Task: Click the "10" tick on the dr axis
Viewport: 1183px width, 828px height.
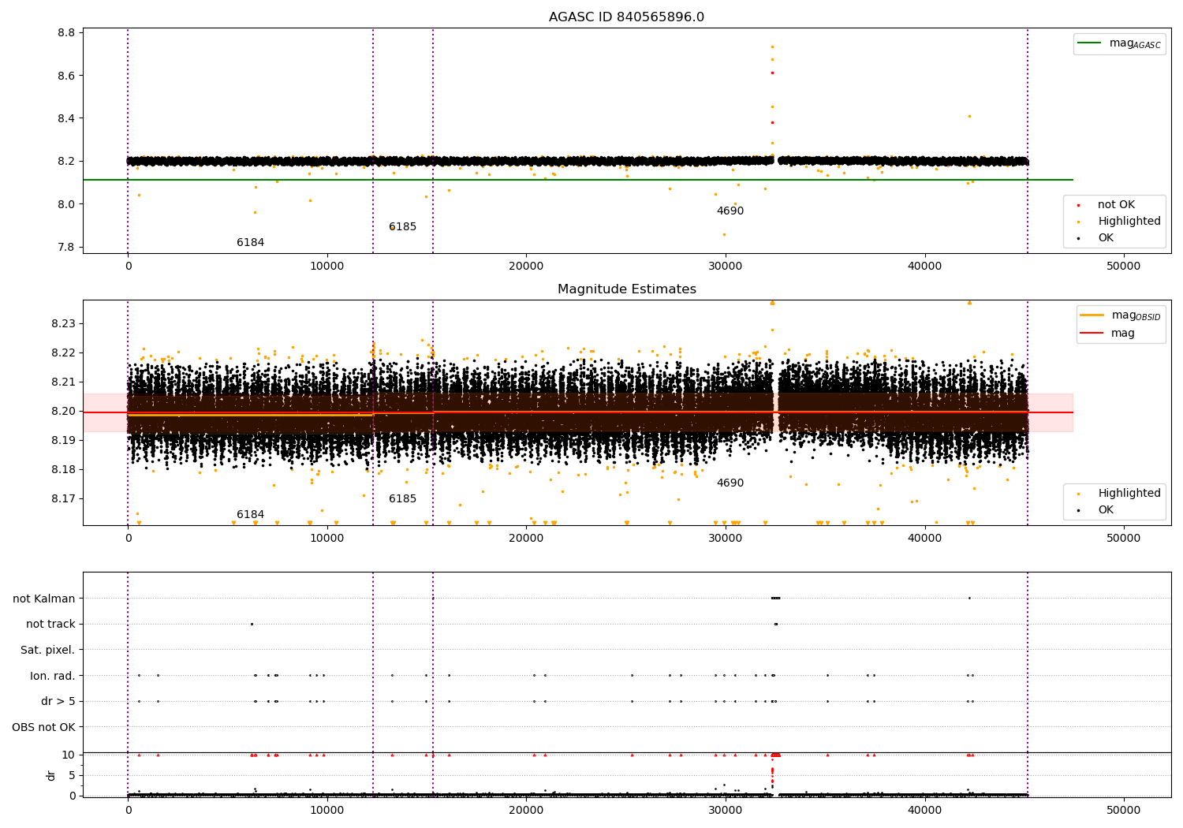Action: pos(69,755)
